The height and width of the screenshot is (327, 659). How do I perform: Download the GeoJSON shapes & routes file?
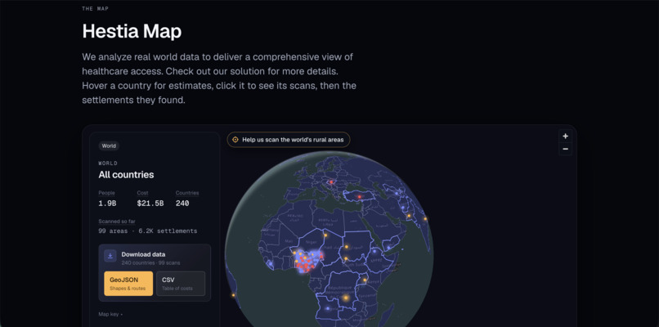click(128, 284)
